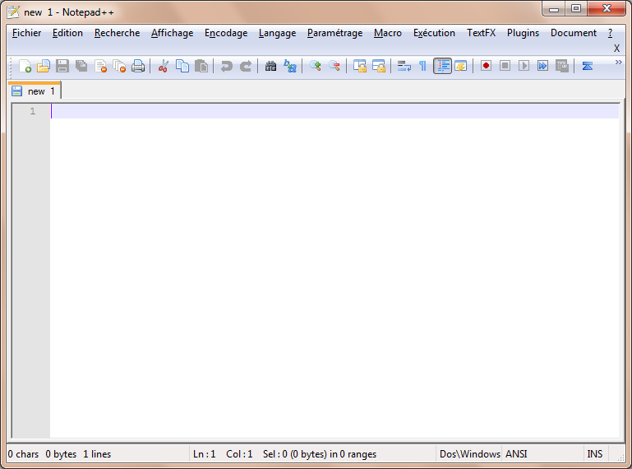The height and width of the screenshot is (469, 632).
Task: Toggle show all characters pilcrow icon
Action: click(x=422, y=66)
